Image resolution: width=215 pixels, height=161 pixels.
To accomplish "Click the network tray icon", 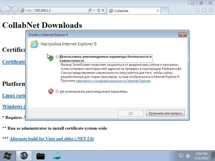I will pos(181,156).
